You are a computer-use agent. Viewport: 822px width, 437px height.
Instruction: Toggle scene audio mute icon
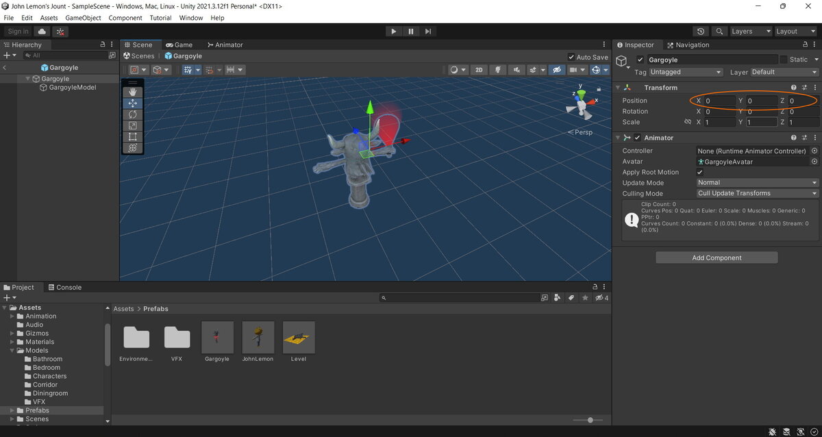(x=516, y=70)
